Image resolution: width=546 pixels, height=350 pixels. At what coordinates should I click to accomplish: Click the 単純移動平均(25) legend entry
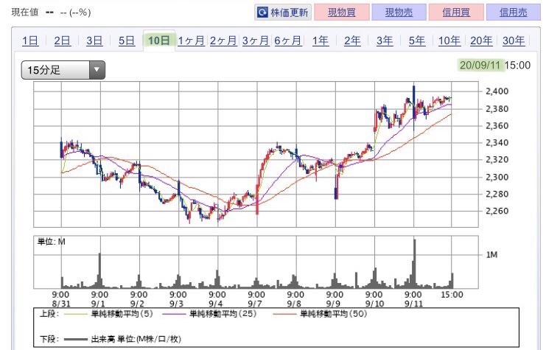point(223,314)
